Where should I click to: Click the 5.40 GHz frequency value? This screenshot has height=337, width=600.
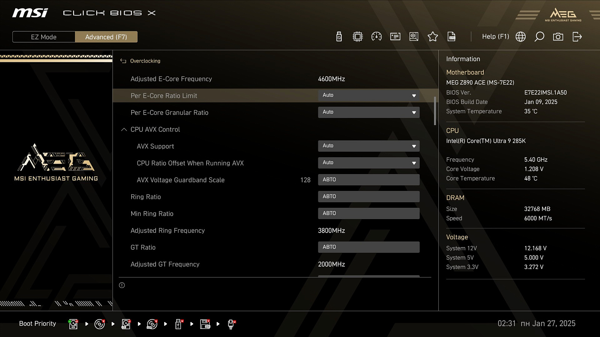tap(536, 160)
